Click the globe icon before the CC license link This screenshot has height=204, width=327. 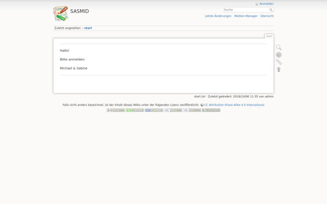[x=202, y=105]
